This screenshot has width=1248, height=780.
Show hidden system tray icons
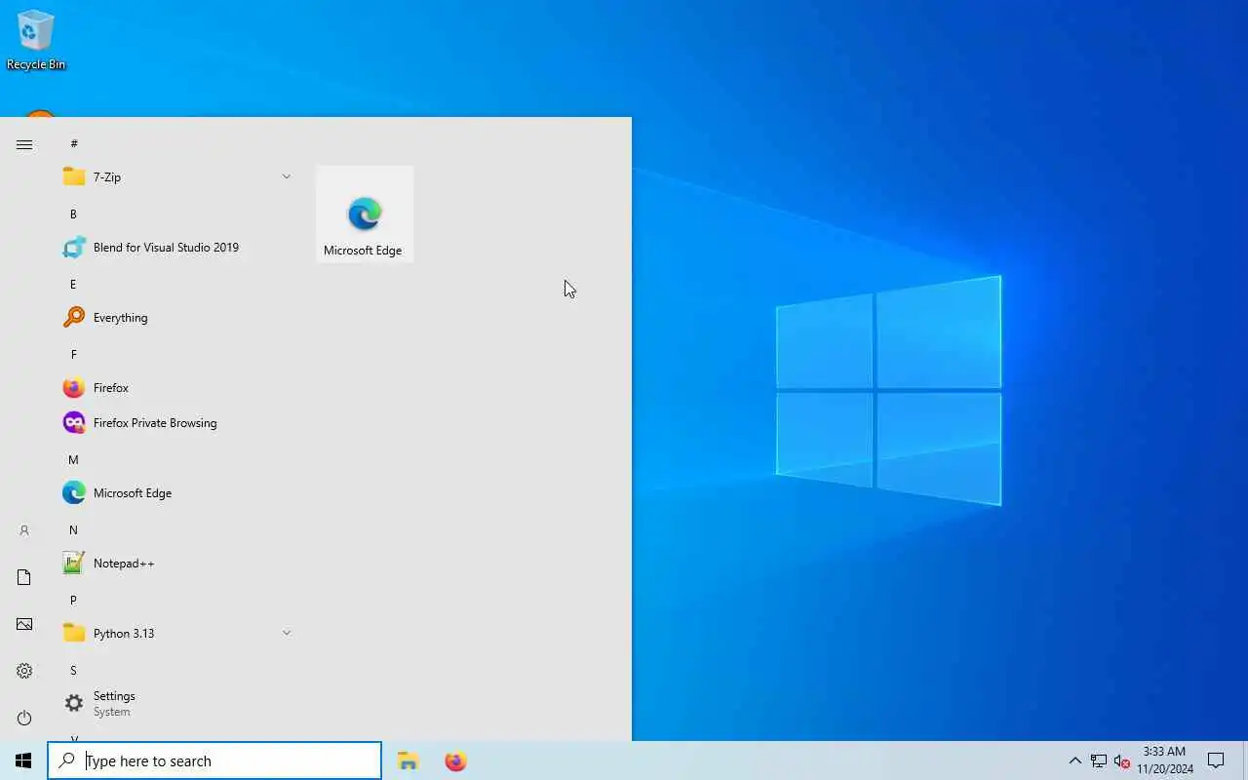click(1074, 760)
